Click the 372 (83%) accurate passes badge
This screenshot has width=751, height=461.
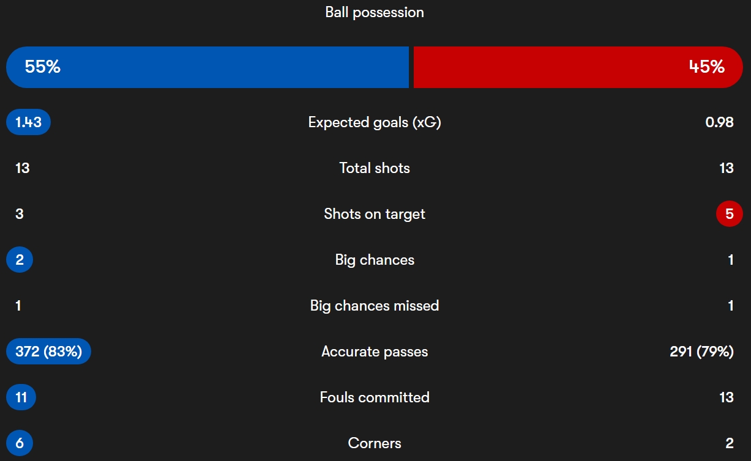(x=48, y=352)
